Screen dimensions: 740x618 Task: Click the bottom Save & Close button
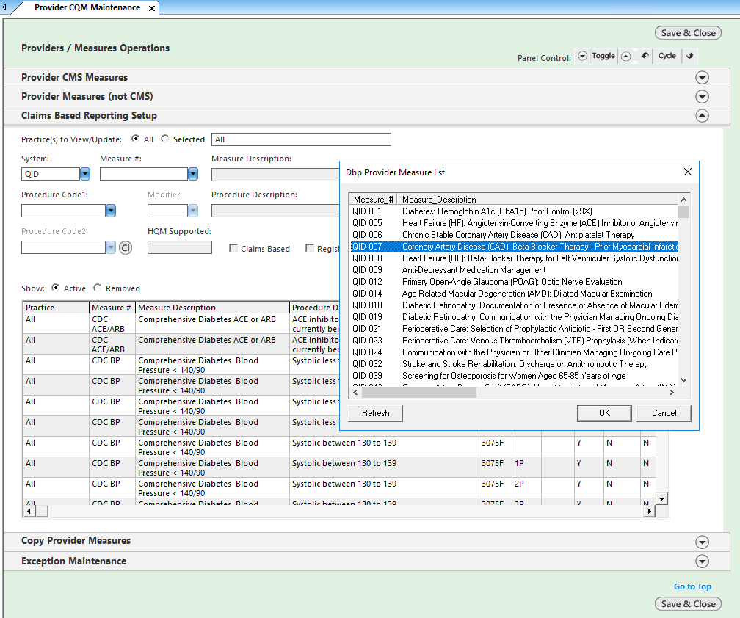tap(688, 604)
